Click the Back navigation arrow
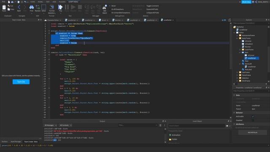 [19, 7]
